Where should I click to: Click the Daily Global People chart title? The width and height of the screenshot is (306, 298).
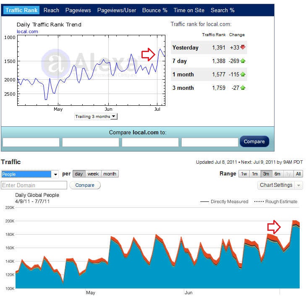coord(37,195)
